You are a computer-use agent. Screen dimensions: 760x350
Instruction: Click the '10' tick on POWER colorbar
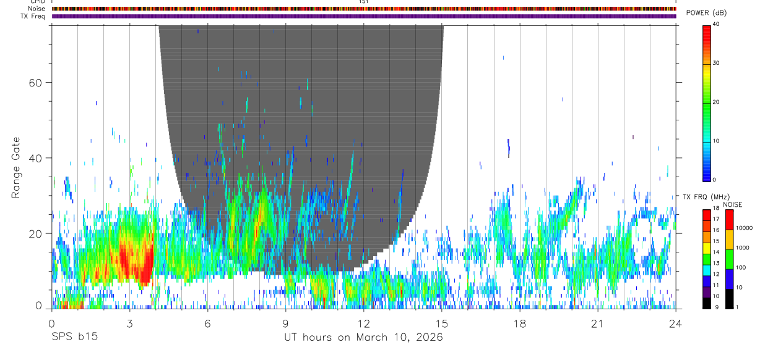click(x=717, y=141)
